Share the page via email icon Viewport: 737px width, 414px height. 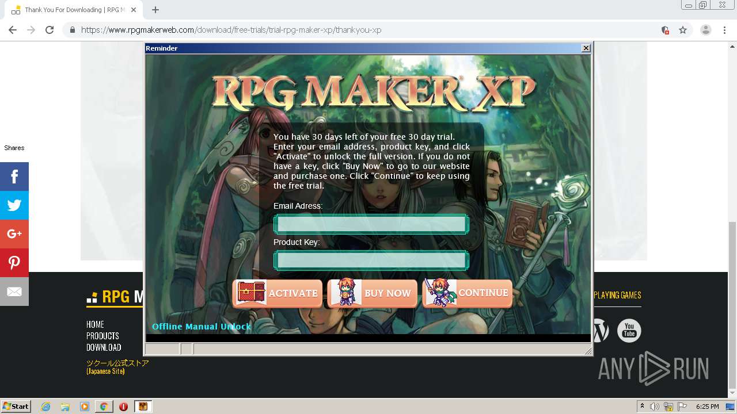(14, 292)
